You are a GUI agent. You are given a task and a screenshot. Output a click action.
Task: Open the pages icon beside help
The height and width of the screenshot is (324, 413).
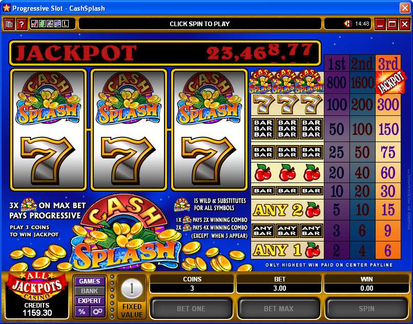[x=9, y=24]
